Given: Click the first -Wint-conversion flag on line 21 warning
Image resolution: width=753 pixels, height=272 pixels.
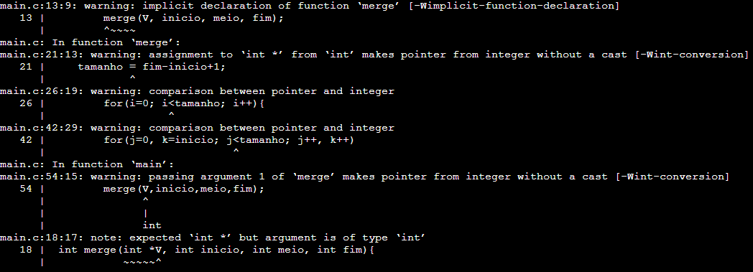Looking at the screenshot, I should pos(692,55).
